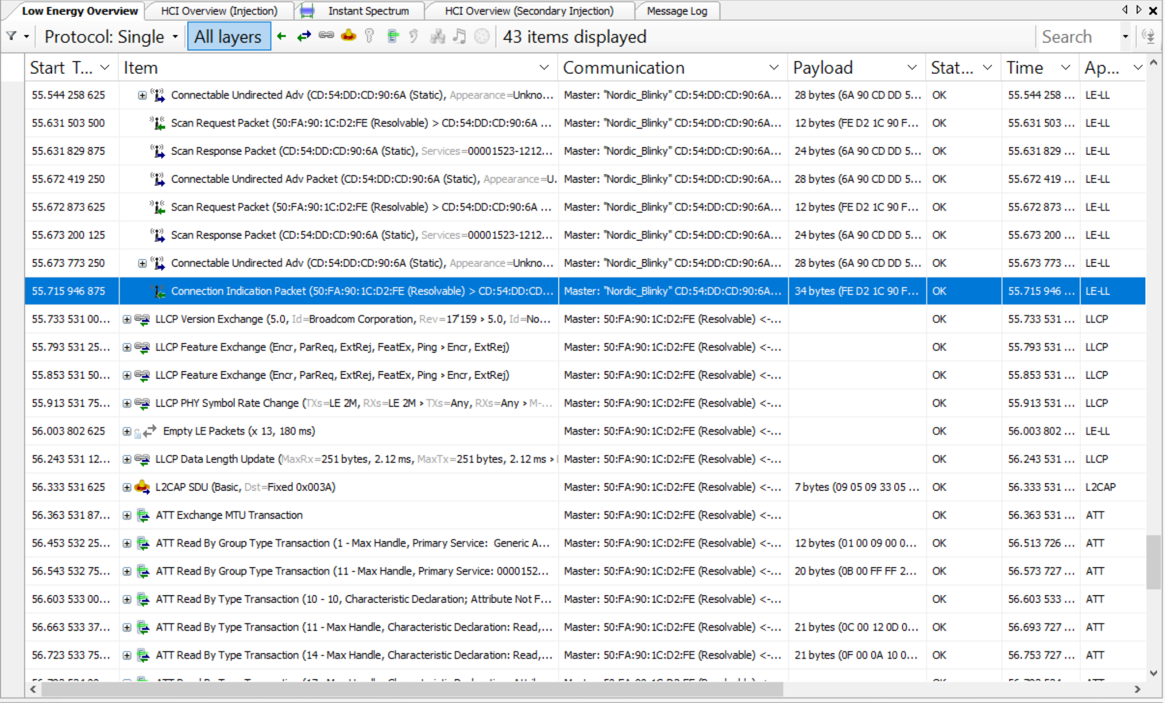
Task: Click the music note audio icon
Action: pyautogui.click(x=459, y=36)
